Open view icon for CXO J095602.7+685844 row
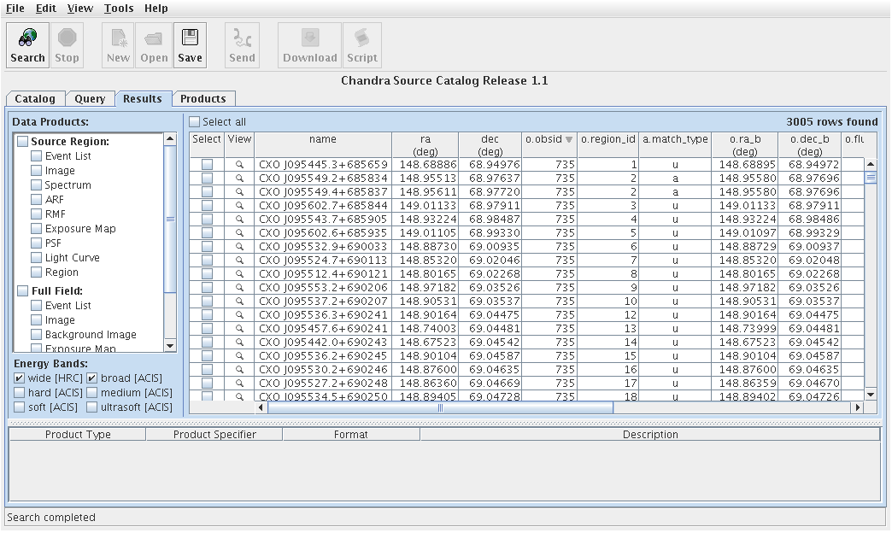Screen dimensions: 892x533 [240, 205]
